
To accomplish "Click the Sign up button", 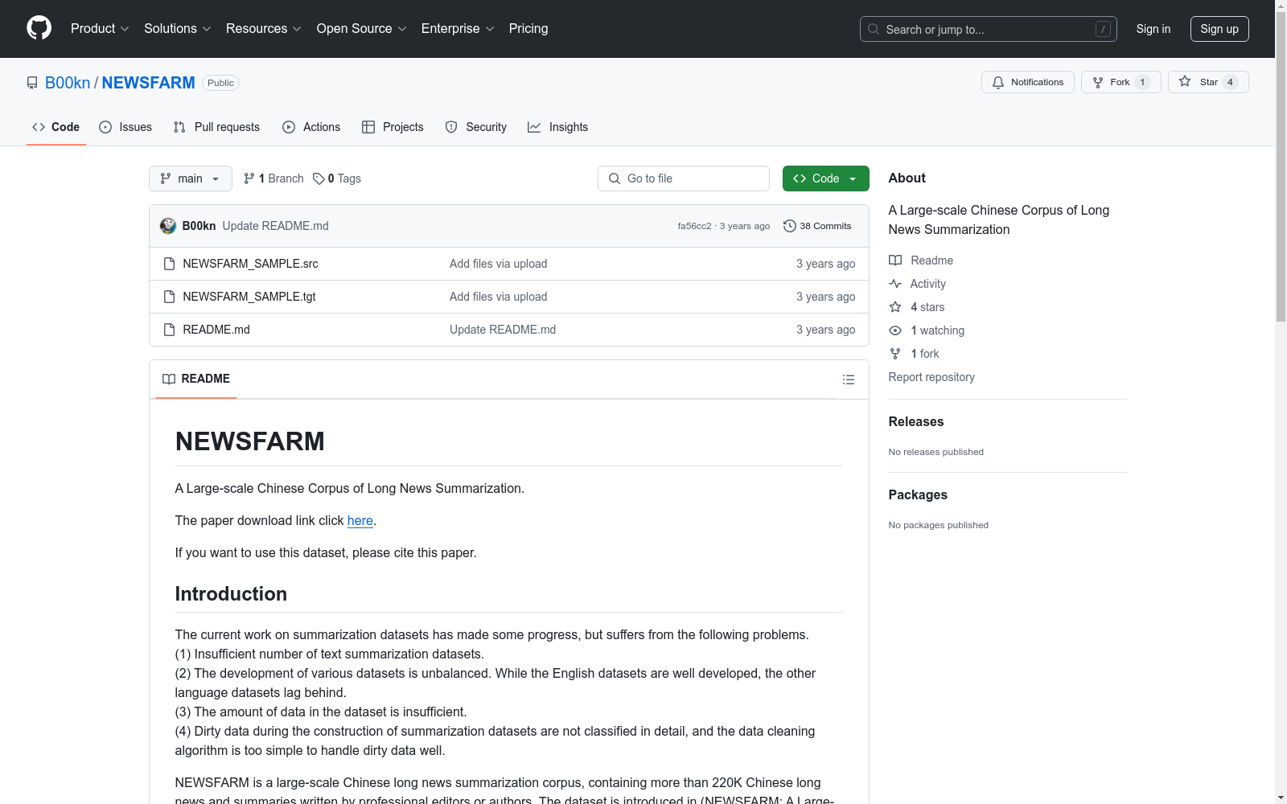I will click(x=1219, y=29).
